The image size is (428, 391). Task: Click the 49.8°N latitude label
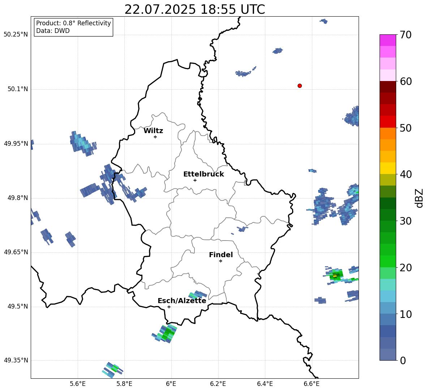click(x=18, y=198)
